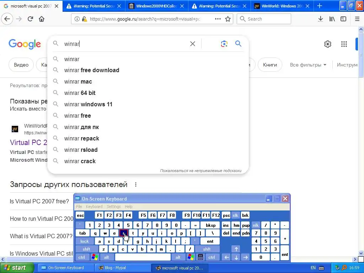
Task: Go back using browser back arrow
Action: click(x=7, y=19)
